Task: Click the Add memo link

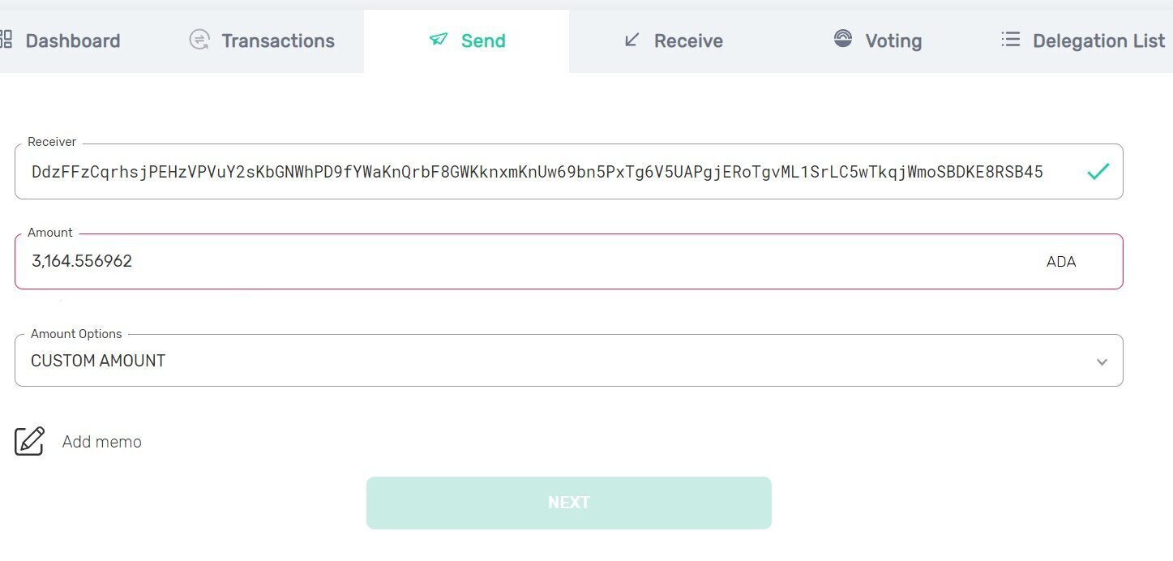Action: click(x=101, y=441)
